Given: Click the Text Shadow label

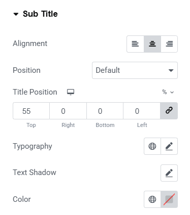Looking at the screenshot, I should pos(35,173).
